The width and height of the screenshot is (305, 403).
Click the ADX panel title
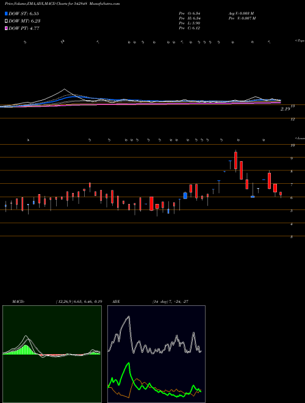[116, 302]
